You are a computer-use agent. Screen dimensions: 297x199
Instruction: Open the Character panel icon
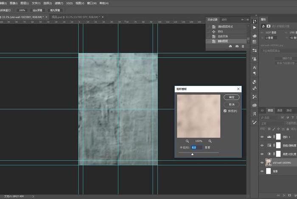point(255,67)
